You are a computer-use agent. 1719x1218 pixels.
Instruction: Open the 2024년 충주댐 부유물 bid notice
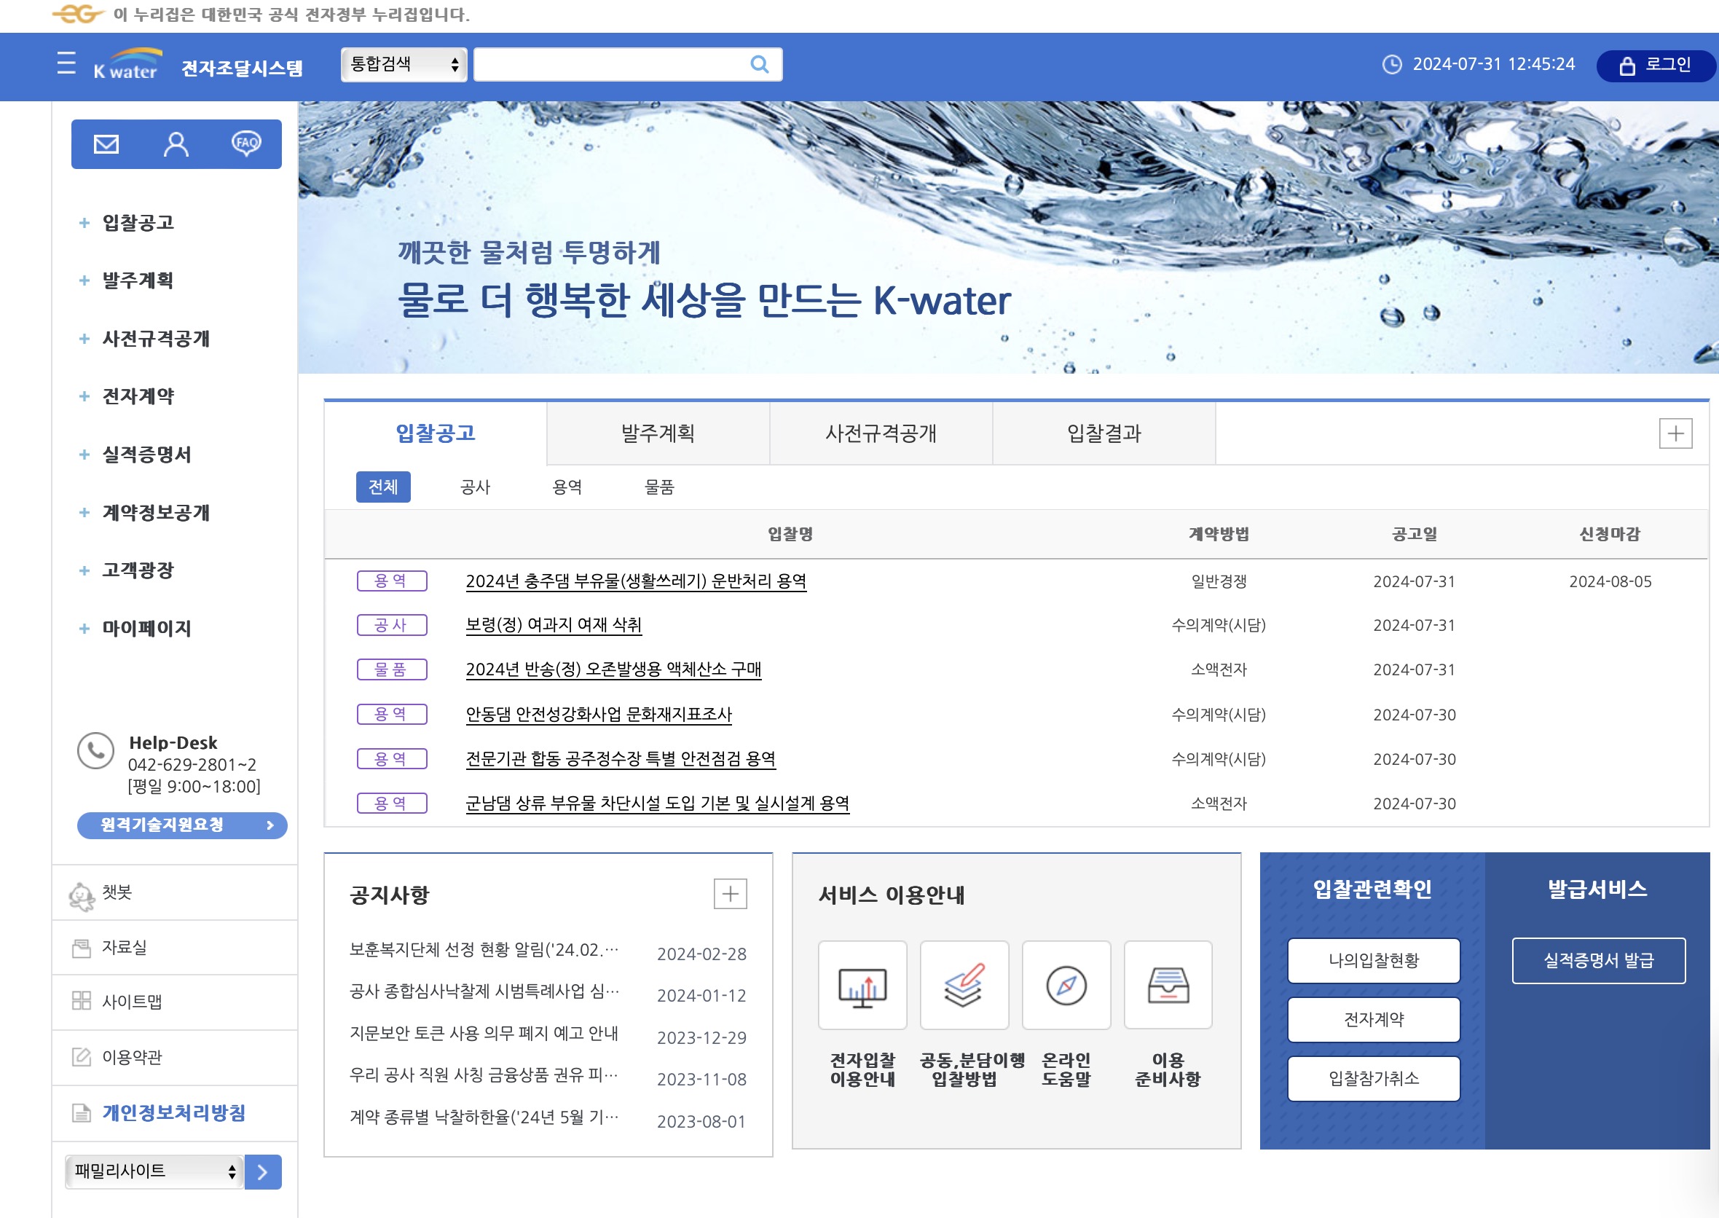point(636,581)
